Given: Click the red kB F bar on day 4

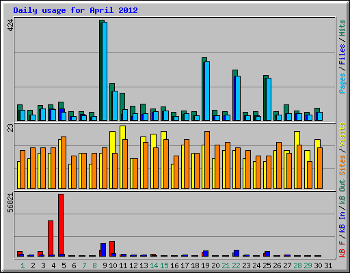Looking at the screenshot, I should [x=51, y=238].
